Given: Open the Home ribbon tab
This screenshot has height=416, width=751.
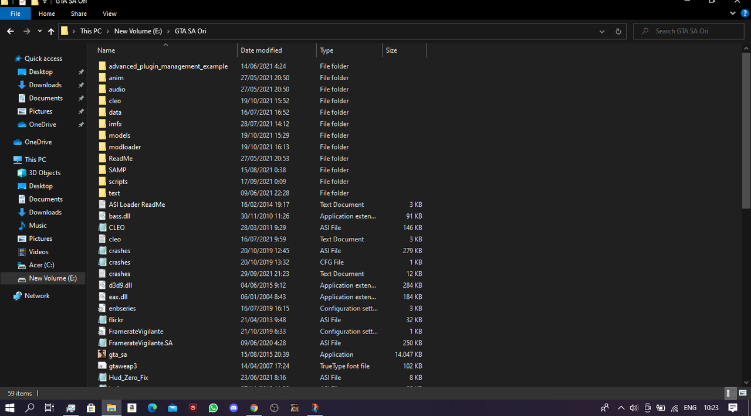Looking at the screenshot, I should coord(47,13).
